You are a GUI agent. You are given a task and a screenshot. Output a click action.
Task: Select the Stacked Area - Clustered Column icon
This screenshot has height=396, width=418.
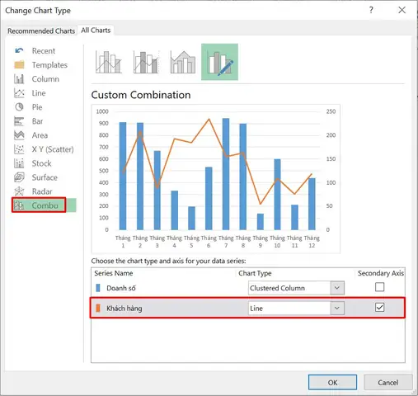click(x=183, y=62)
